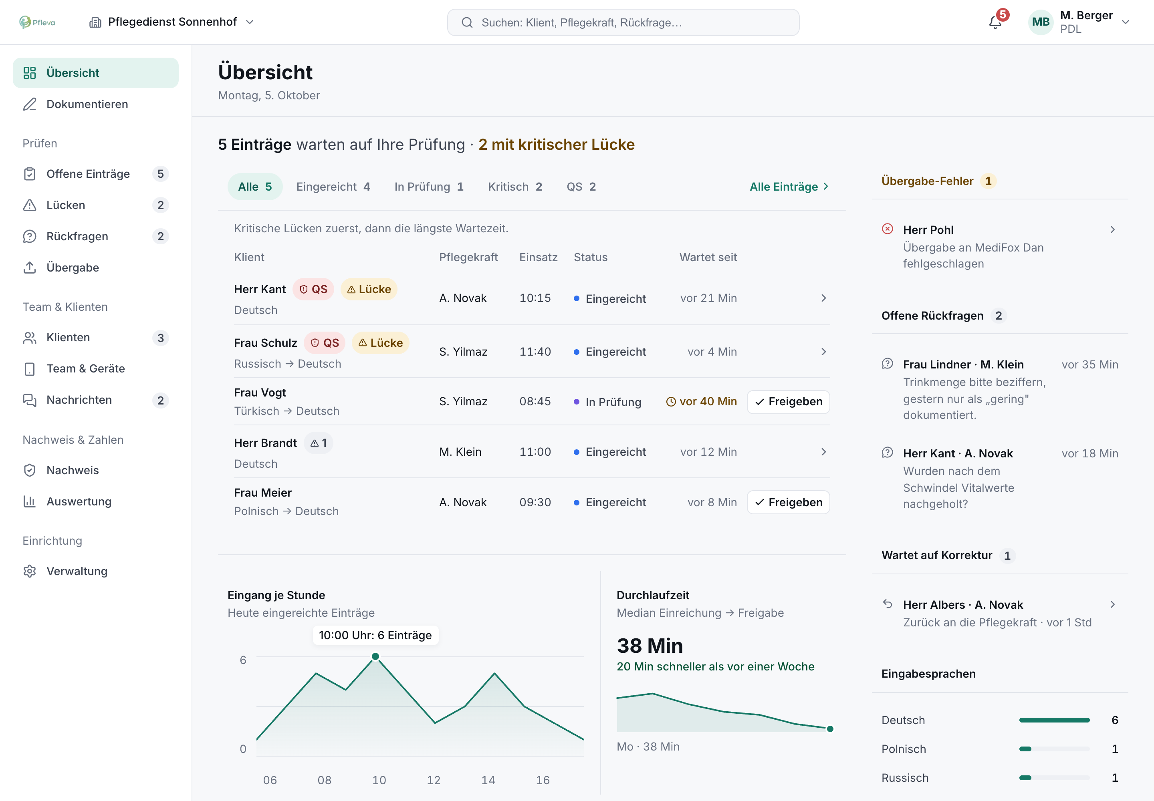This screenshot has height=801, width=1154.
Task: Click the Übersicht grid icon in sidebar
Action: (x=30, y=73)
